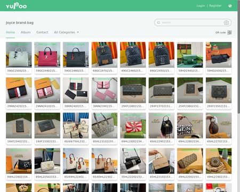The height and width of the screenshot is (192, 240).
Task: Open album 25XF23602151 thumbnail
Action: click(190, 90)
